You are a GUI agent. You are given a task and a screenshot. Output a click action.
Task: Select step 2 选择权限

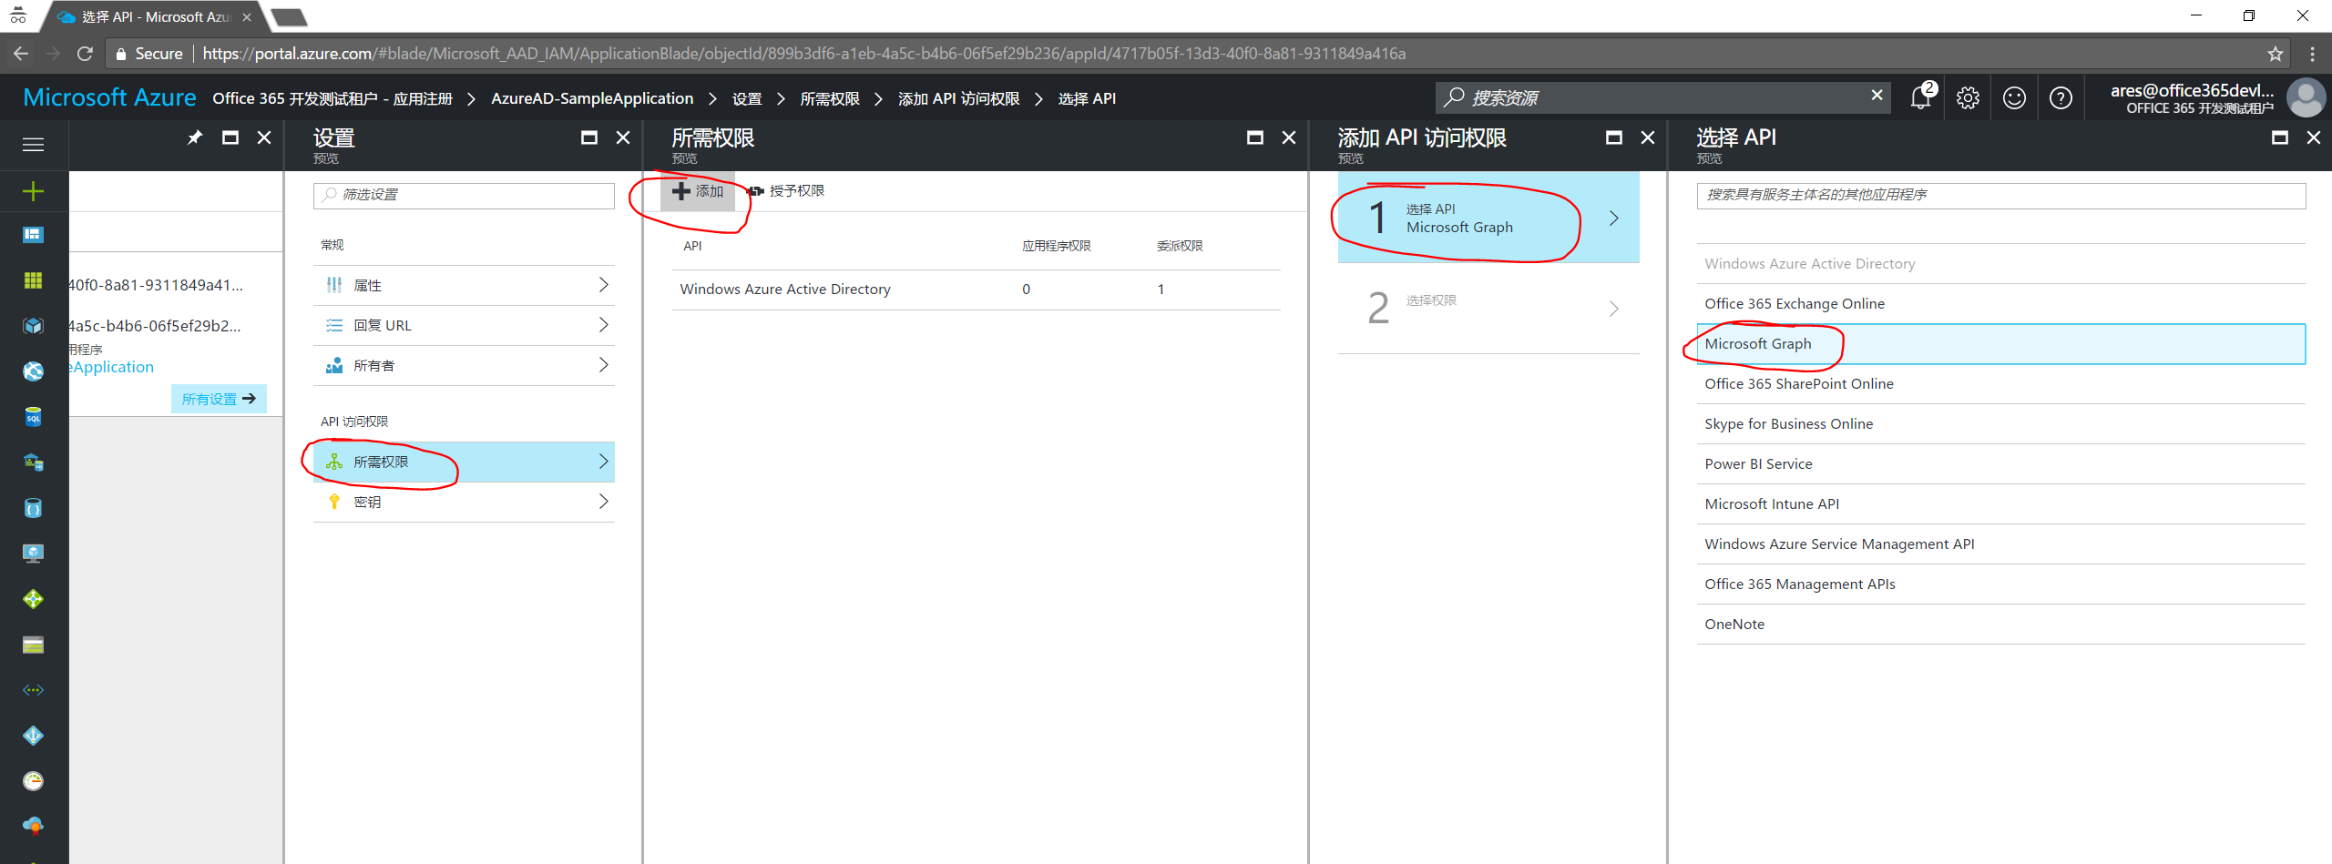pos(1488,309)
